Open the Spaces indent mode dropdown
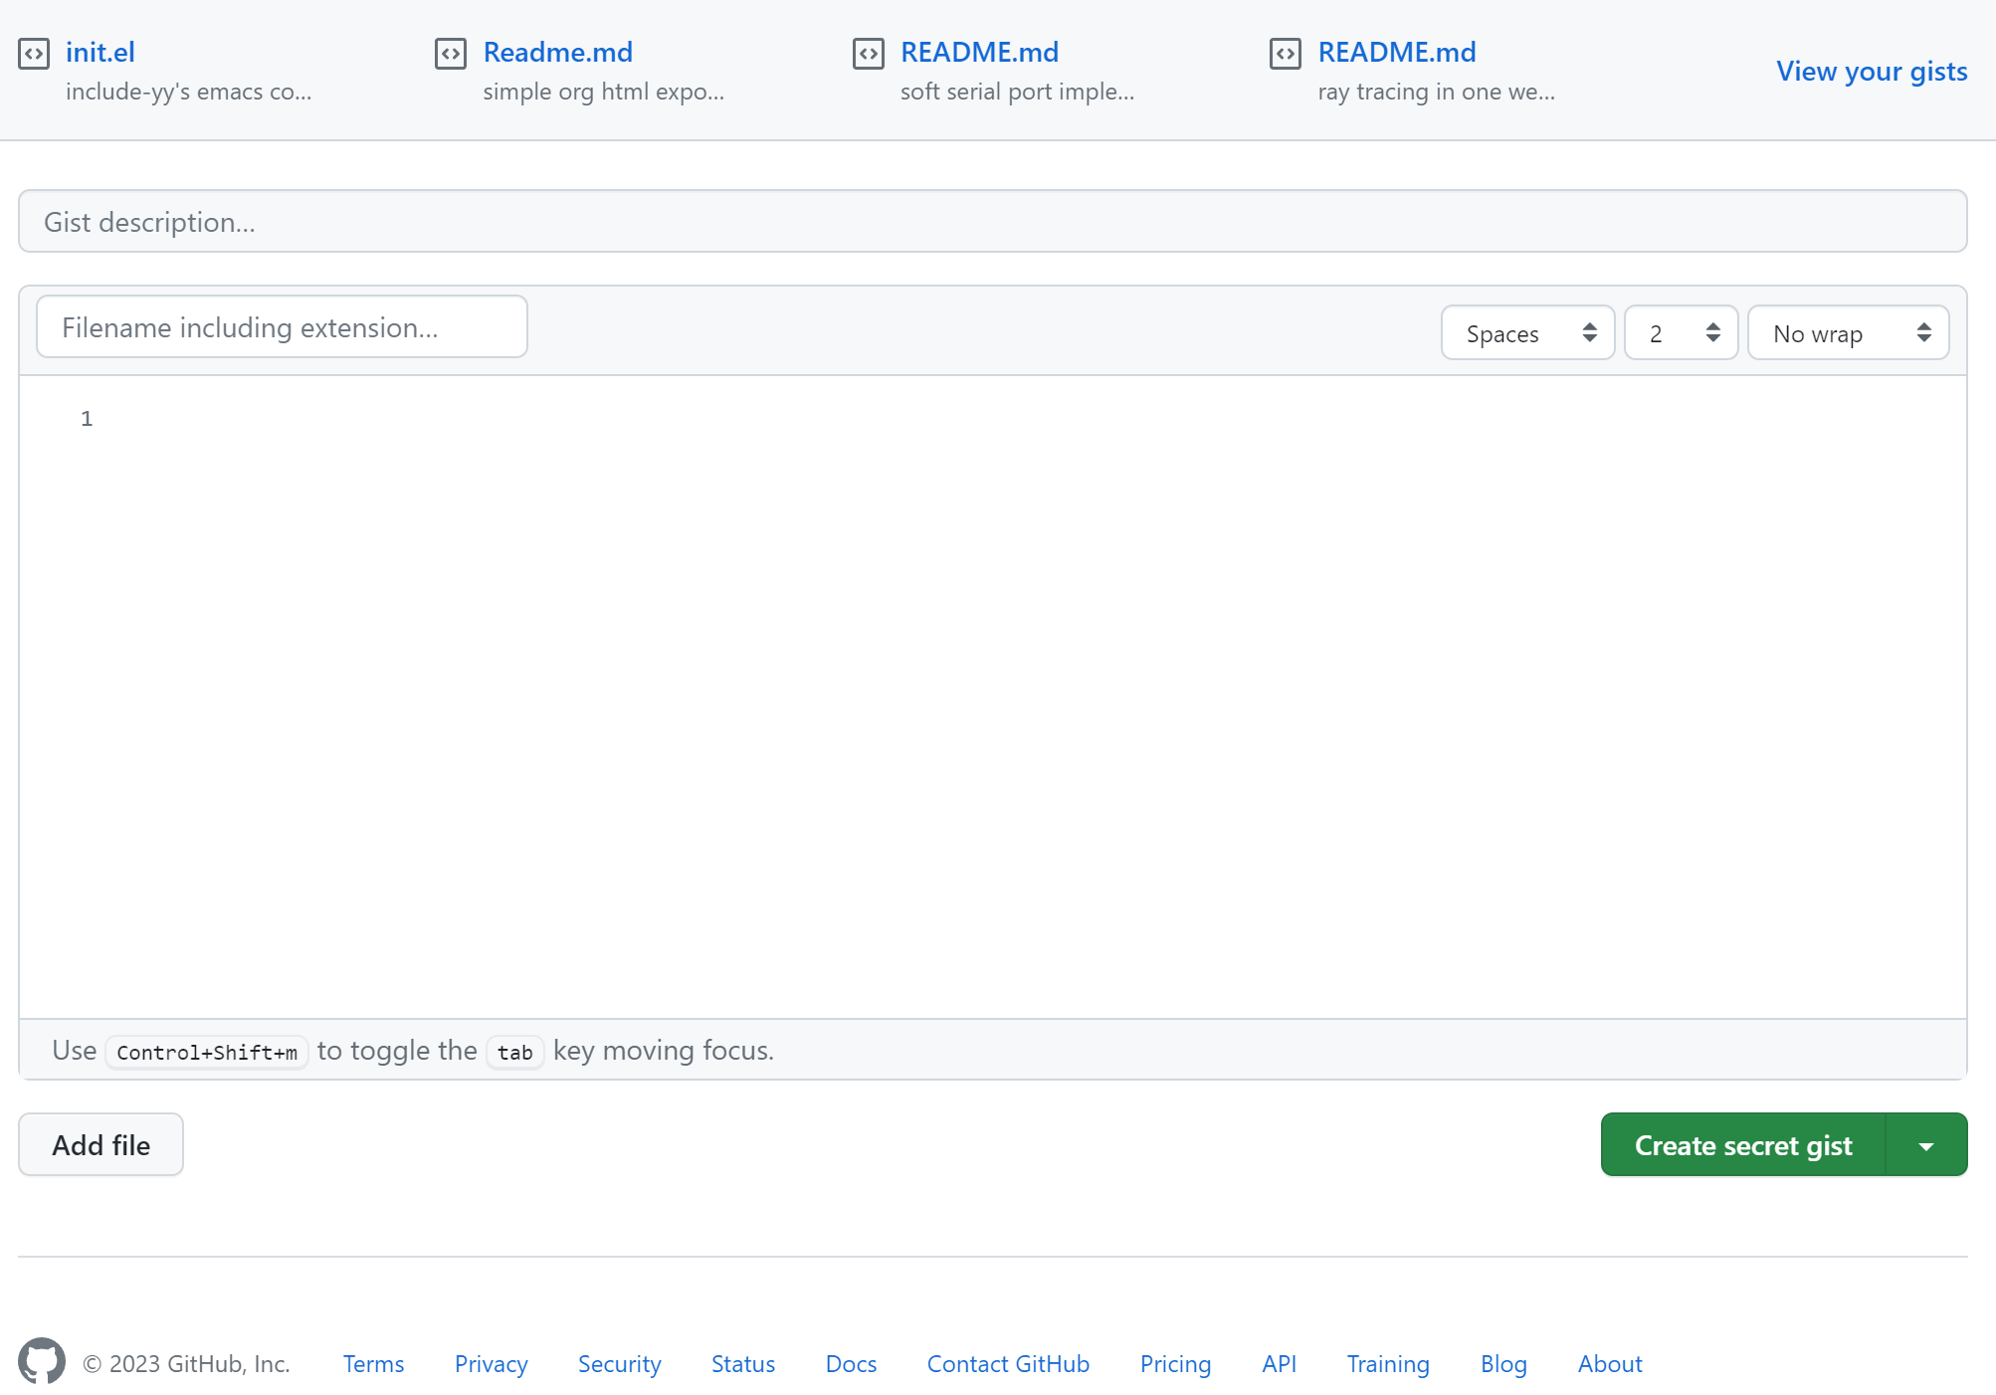Viewport: 1996px width, 1395px height. (1527, 333)
